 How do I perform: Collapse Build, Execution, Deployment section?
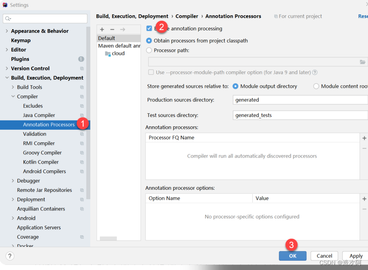click(7, 78)
